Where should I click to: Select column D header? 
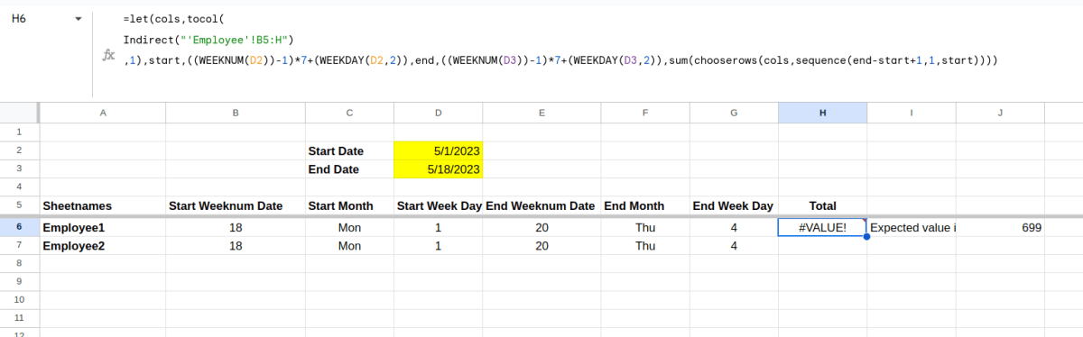439,113
